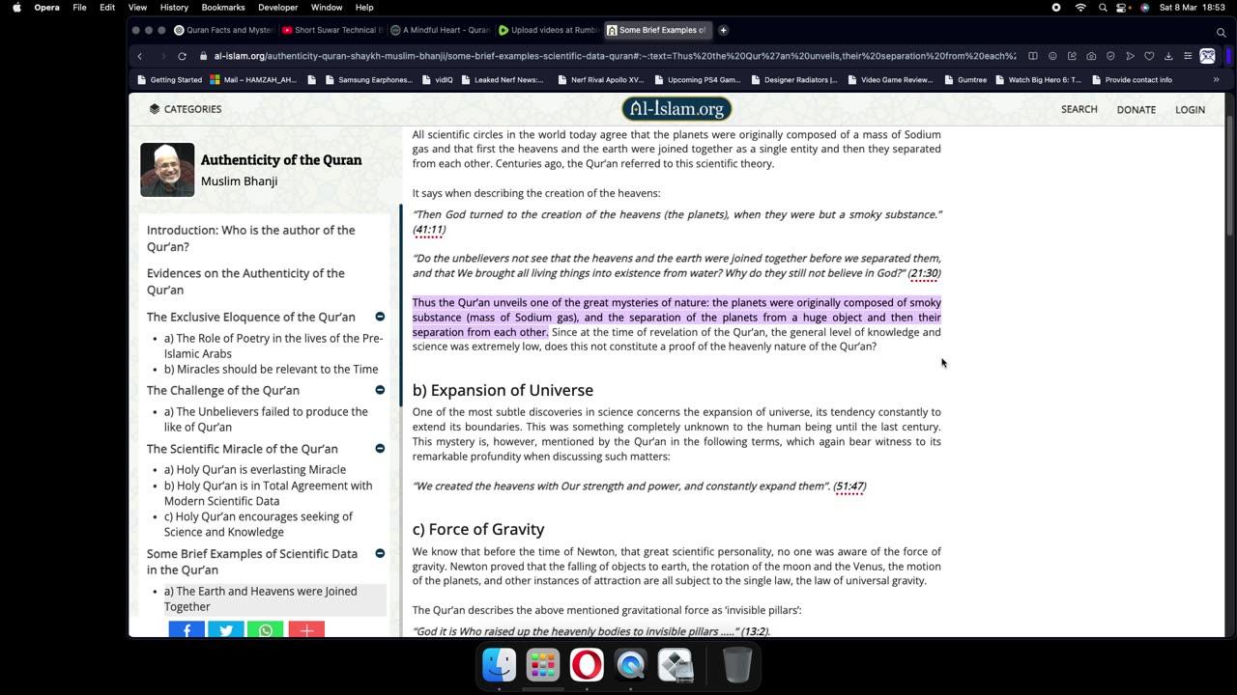
Task: Open the easy setup menu icon
Action: click(x=1188, y=56)
